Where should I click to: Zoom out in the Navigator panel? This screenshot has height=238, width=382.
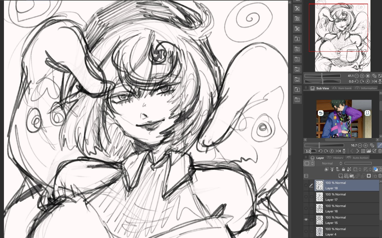click(356, 76)
